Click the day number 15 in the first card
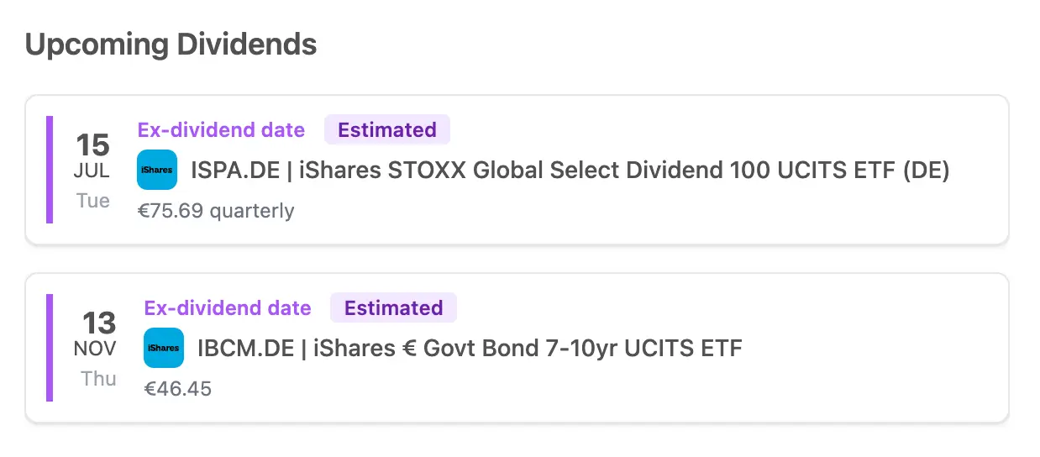The height and width of the screenshot is (457, 1040). point(92,145)
